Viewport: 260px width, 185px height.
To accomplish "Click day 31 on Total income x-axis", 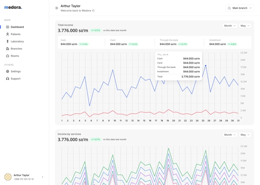I will click(x=238, y=121).
